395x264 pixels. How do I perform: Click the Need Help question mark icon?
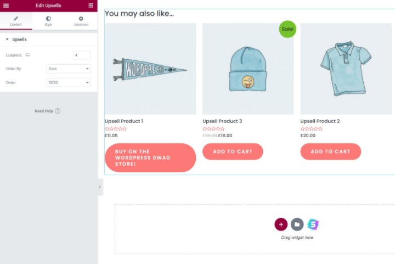[58, 111]
